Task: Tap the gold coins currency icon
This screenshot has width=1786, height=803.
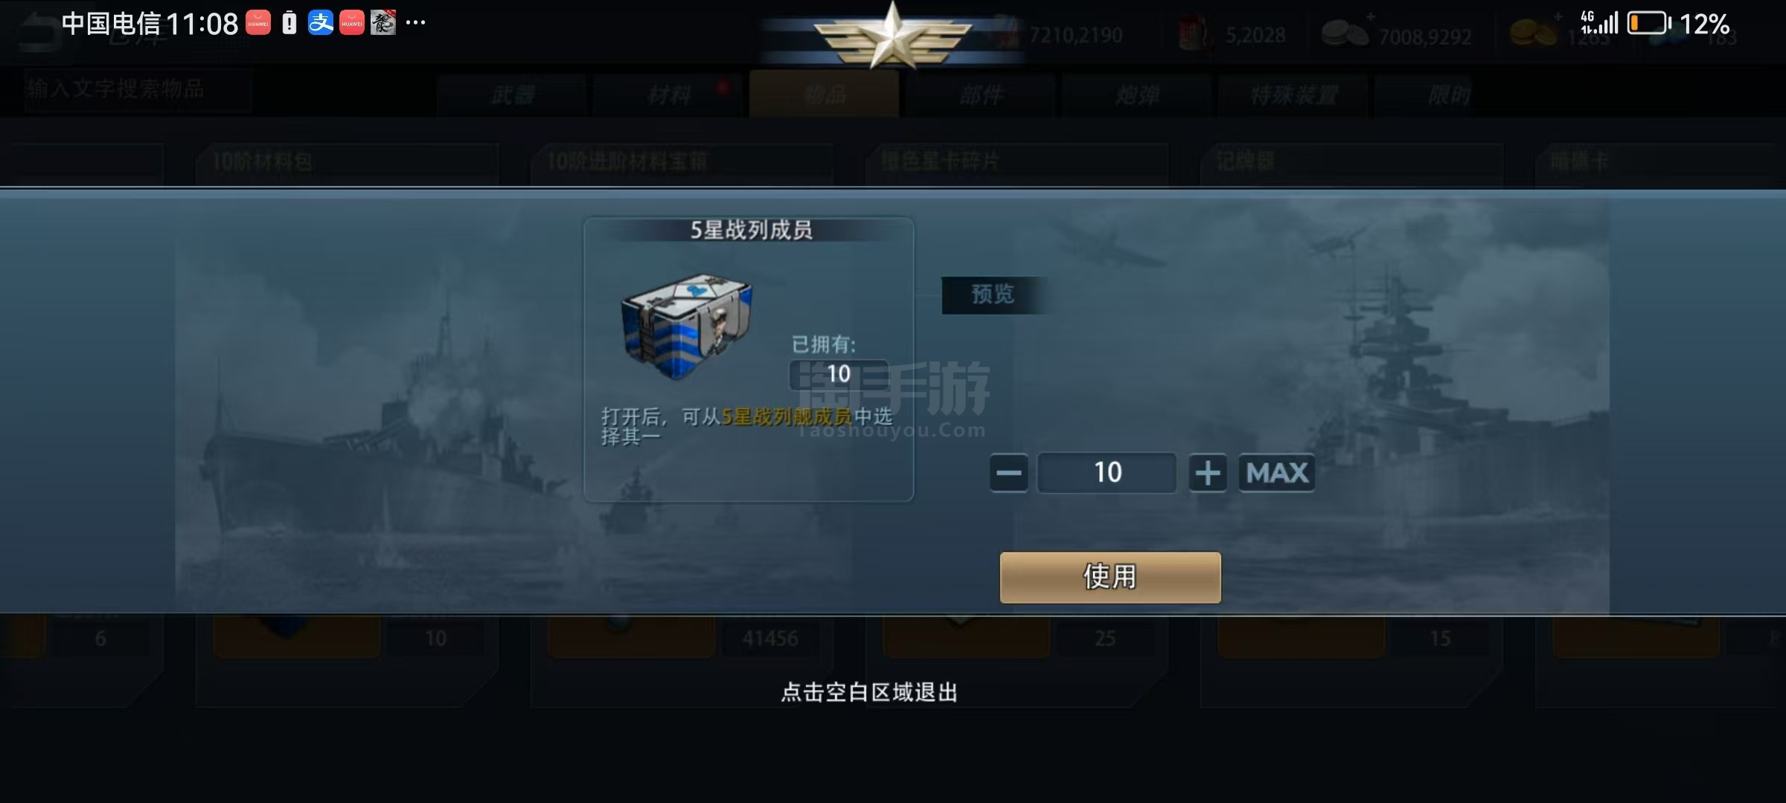Action: pos(1533,33)
